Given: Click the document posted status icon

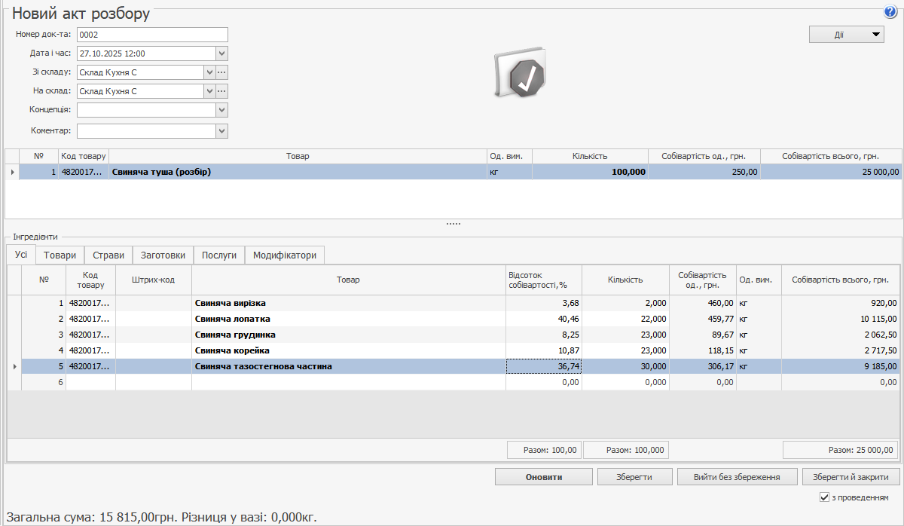Looking at the screenshot, I should 521,75.
